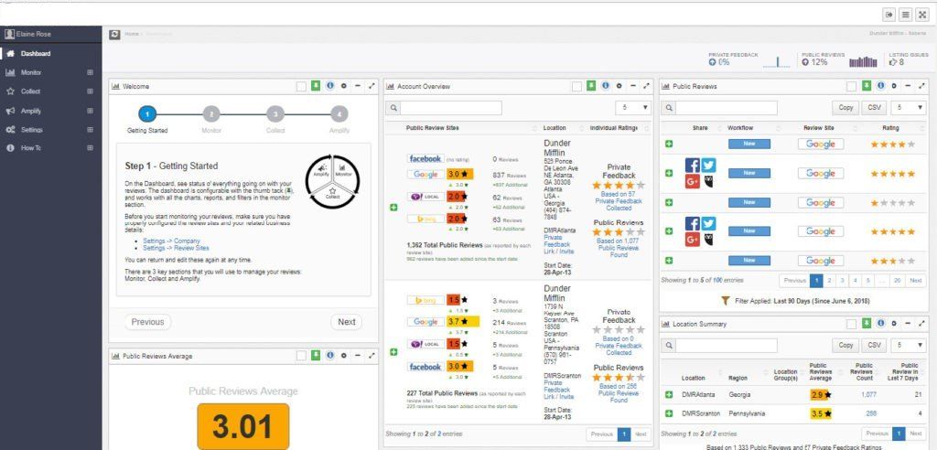Open How To in the sidebar

pos(31,147)
